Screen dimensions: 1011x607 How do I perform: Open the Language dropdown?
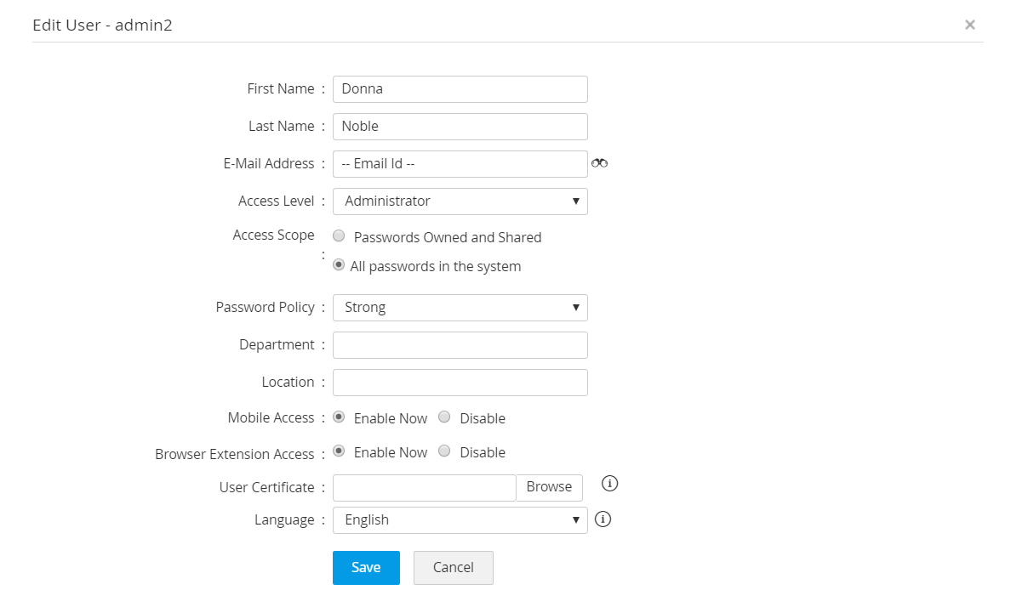pyautogui.click(x=460, y=520)
